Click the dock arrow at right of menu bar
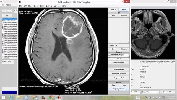 point(129,6)
